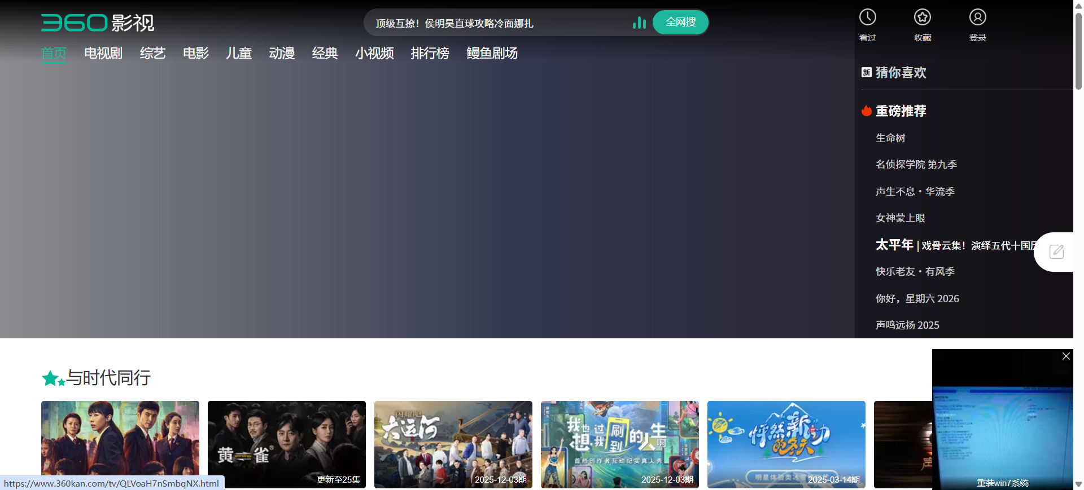Go to the 首页 tab
1084x490 pixels.
point(54,53)
